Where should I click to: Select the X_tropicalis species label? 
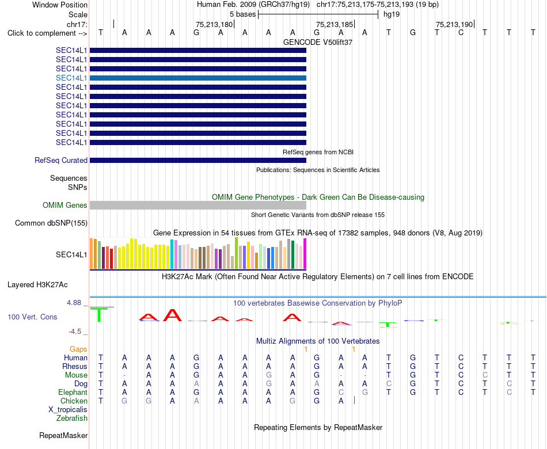pos(68,410)
